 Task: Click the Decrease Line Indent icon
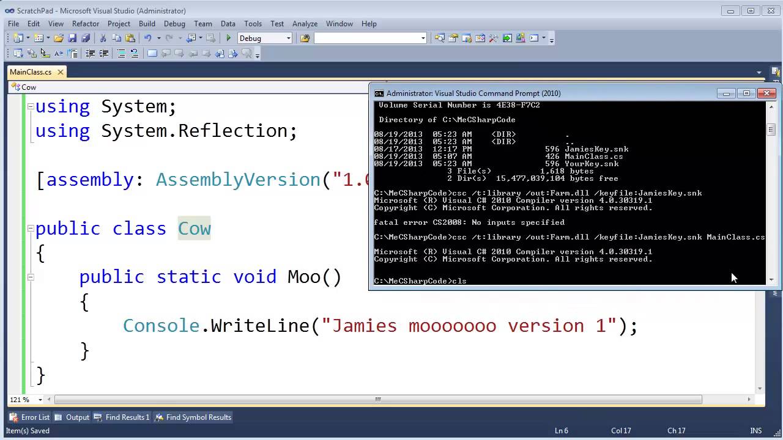click(90, 54)
